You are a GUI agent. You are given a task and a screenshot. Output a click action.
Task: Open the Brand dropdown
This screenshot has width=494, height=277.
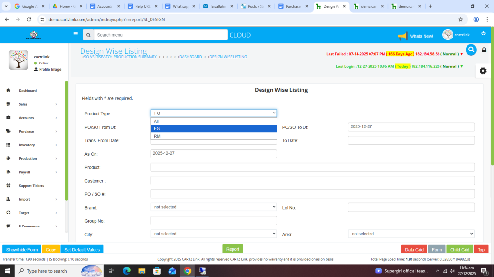pyautogui.click(x=214, y=207)
